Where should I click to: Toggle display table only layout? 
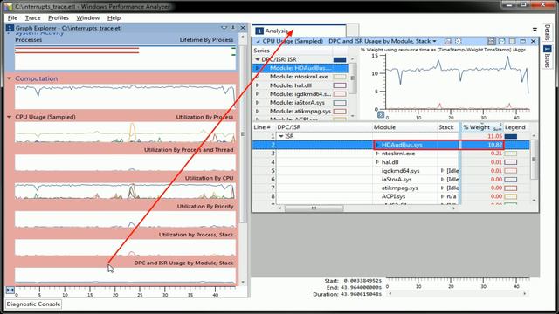(512, 41)
